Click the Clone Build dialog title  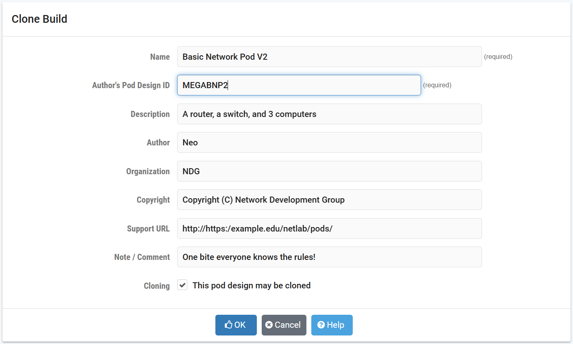(x=39, y=19)
